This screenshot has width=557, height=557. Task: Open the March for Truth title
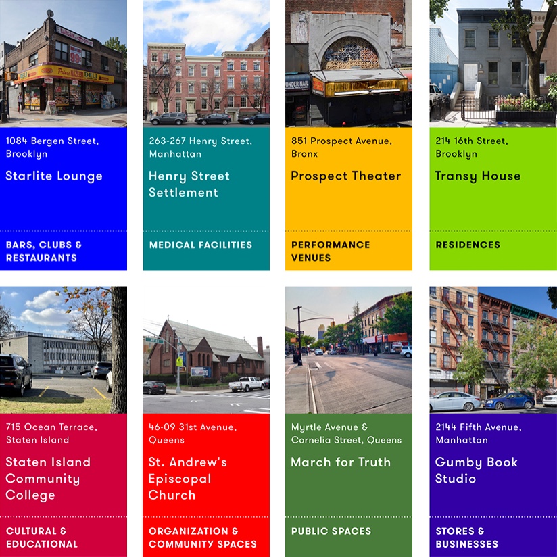pos(341,462)
